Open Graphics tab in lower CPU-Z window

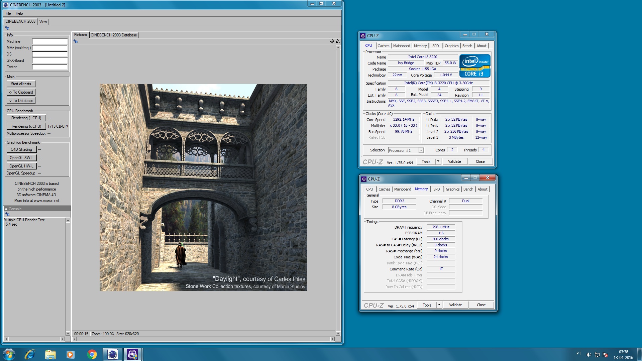point(453,189)
